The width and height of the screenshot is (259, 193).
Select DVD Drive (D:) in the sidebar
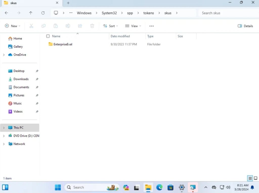click(x=24, y=136)
